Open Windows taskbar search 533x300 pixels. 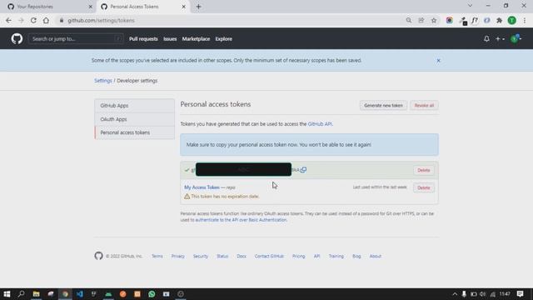pyautogui.click(x=21, y=294)
